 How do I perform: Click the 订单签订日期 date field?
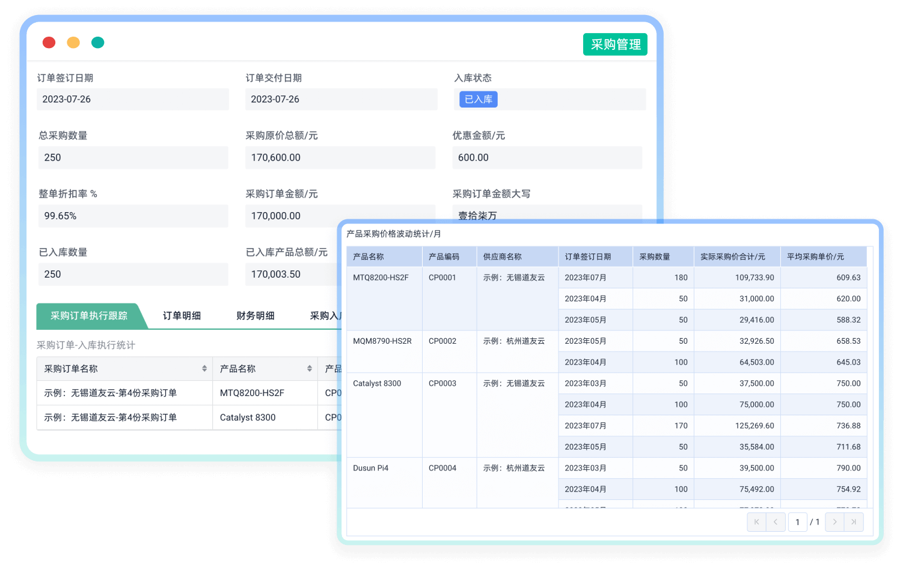click(132, 99)
